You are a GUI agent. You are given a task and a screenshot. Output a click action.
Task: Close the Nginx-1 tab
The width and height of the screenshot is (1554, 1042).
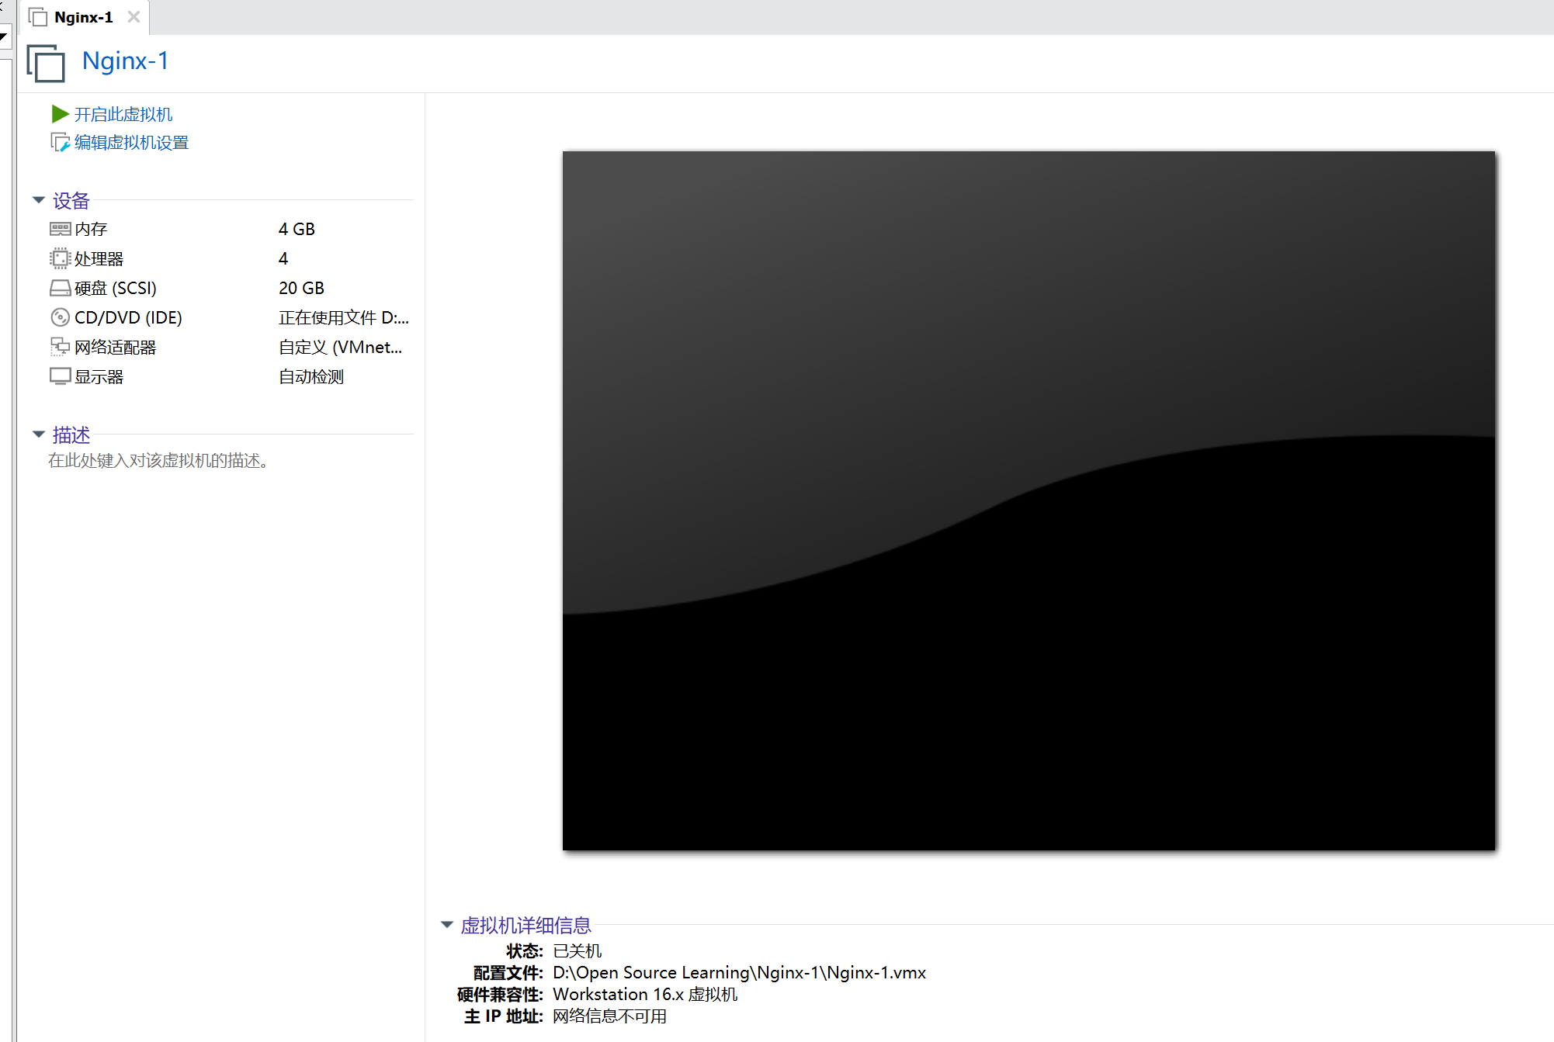coord(134,17)
